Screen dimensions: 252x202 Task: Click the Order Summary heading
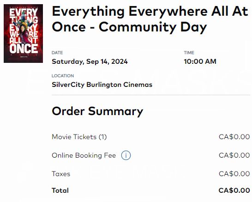[97, 111]
